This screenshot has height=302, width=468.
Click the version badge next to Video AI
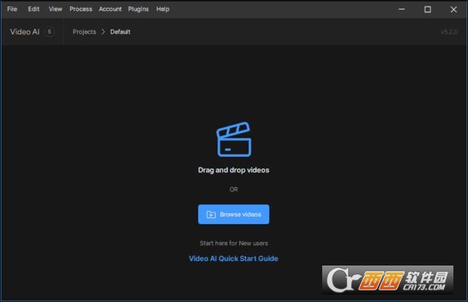pos(50,31)
